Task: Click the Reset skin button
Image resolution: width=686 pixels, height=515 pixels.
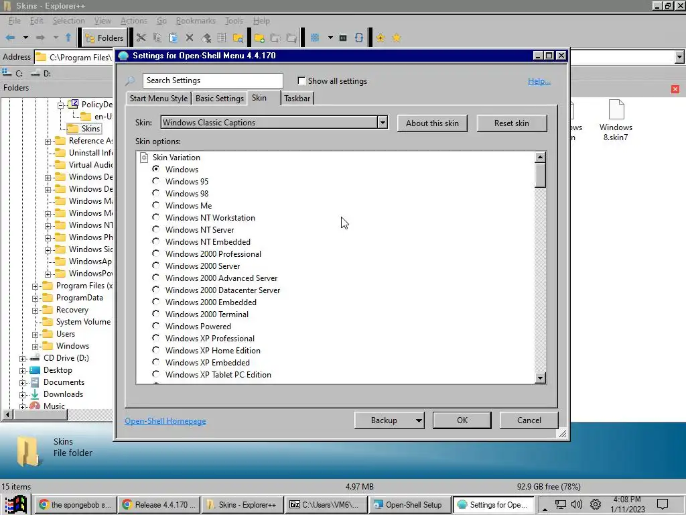Action: tap(511, 123)
